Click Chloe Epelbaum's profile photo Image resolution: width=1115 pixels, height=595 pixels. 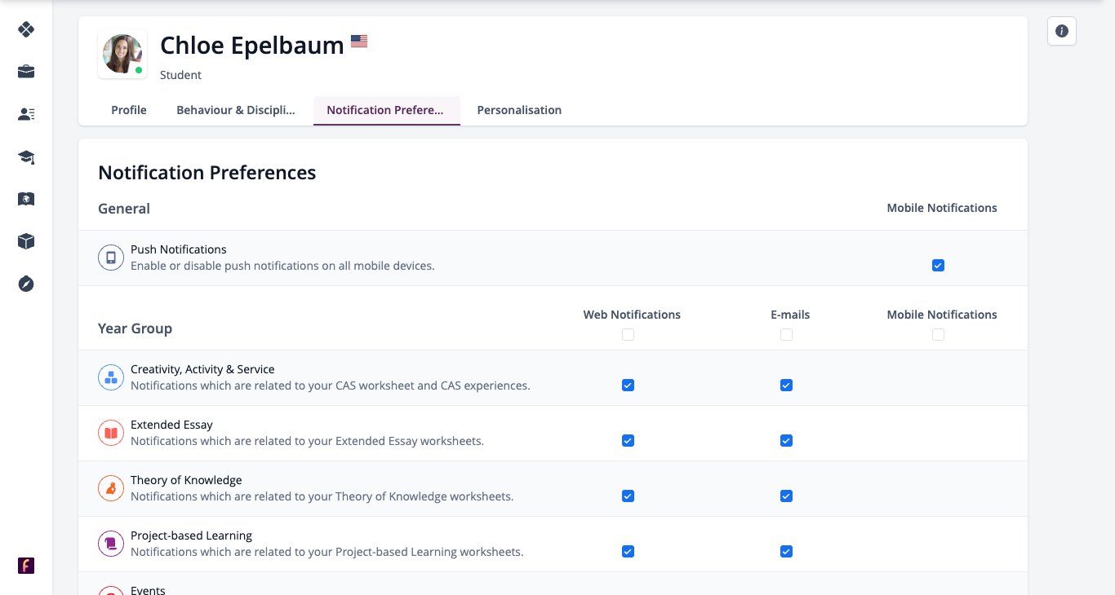coord(122,55)
